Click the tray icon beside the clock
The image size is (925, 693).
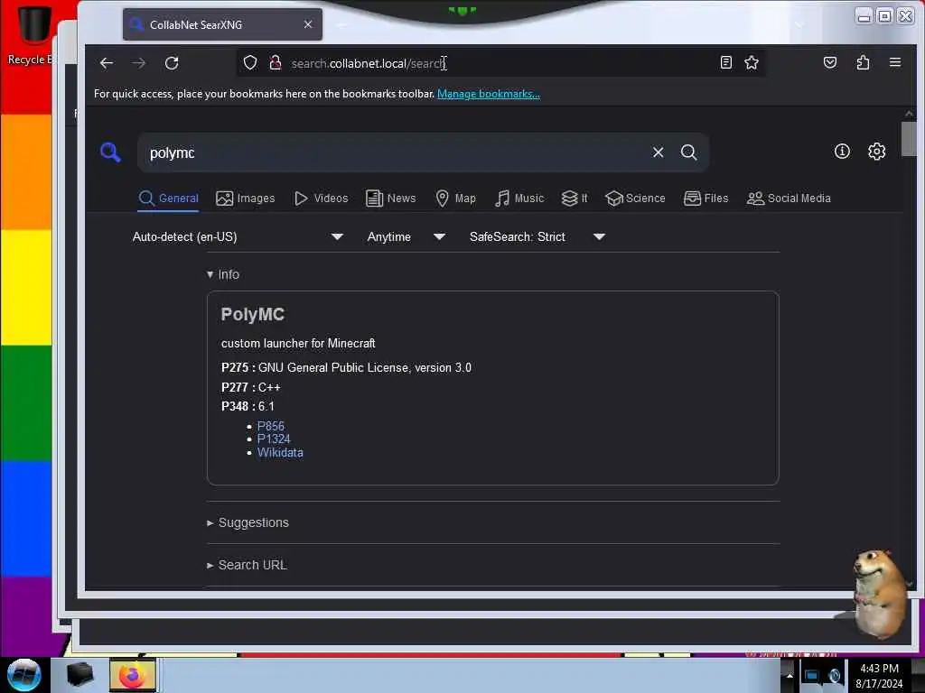tap(835, 675)
